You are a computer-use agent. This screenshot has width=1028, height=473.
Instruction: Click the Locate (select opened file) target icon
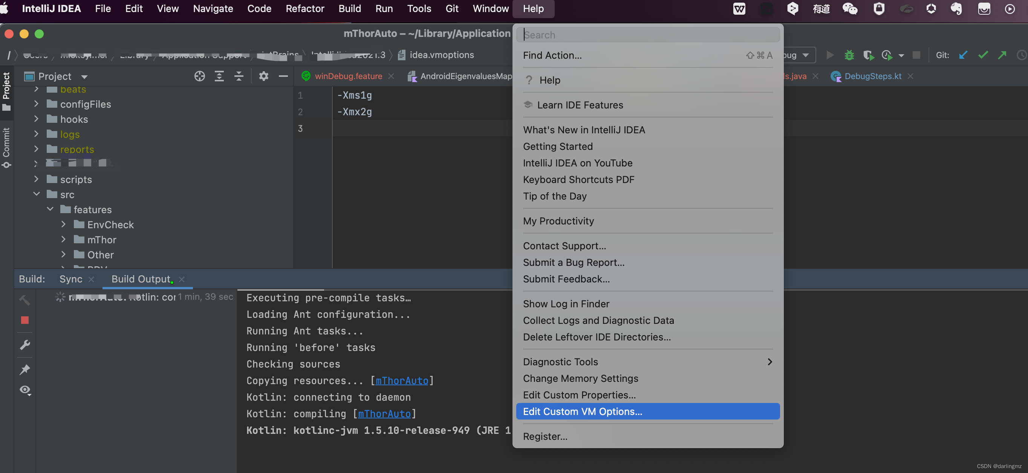(200, 76)
